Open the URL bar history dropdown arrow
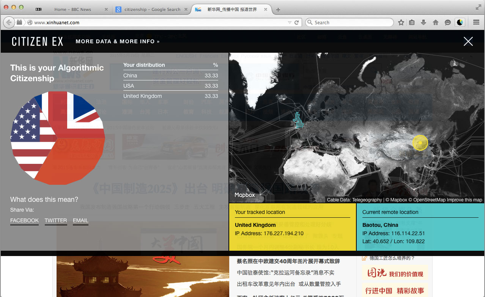The height and width of the screenshot is (297, 485). pyautogui.click(x=290, y=22)
